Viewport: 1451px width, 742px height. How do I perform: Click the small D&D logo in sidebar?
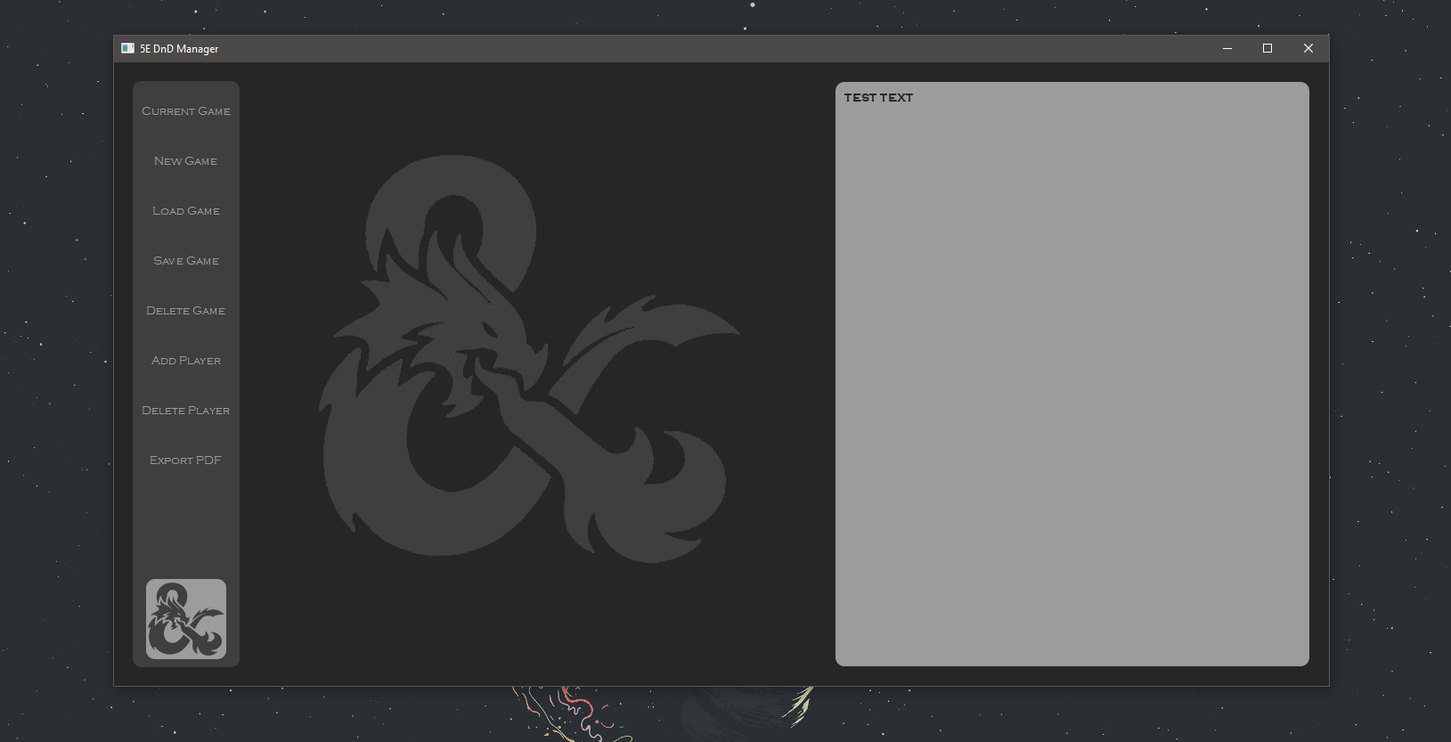(185, 619)
